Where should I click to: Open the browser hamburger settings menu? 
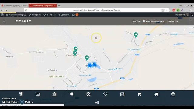click(181, 5)
